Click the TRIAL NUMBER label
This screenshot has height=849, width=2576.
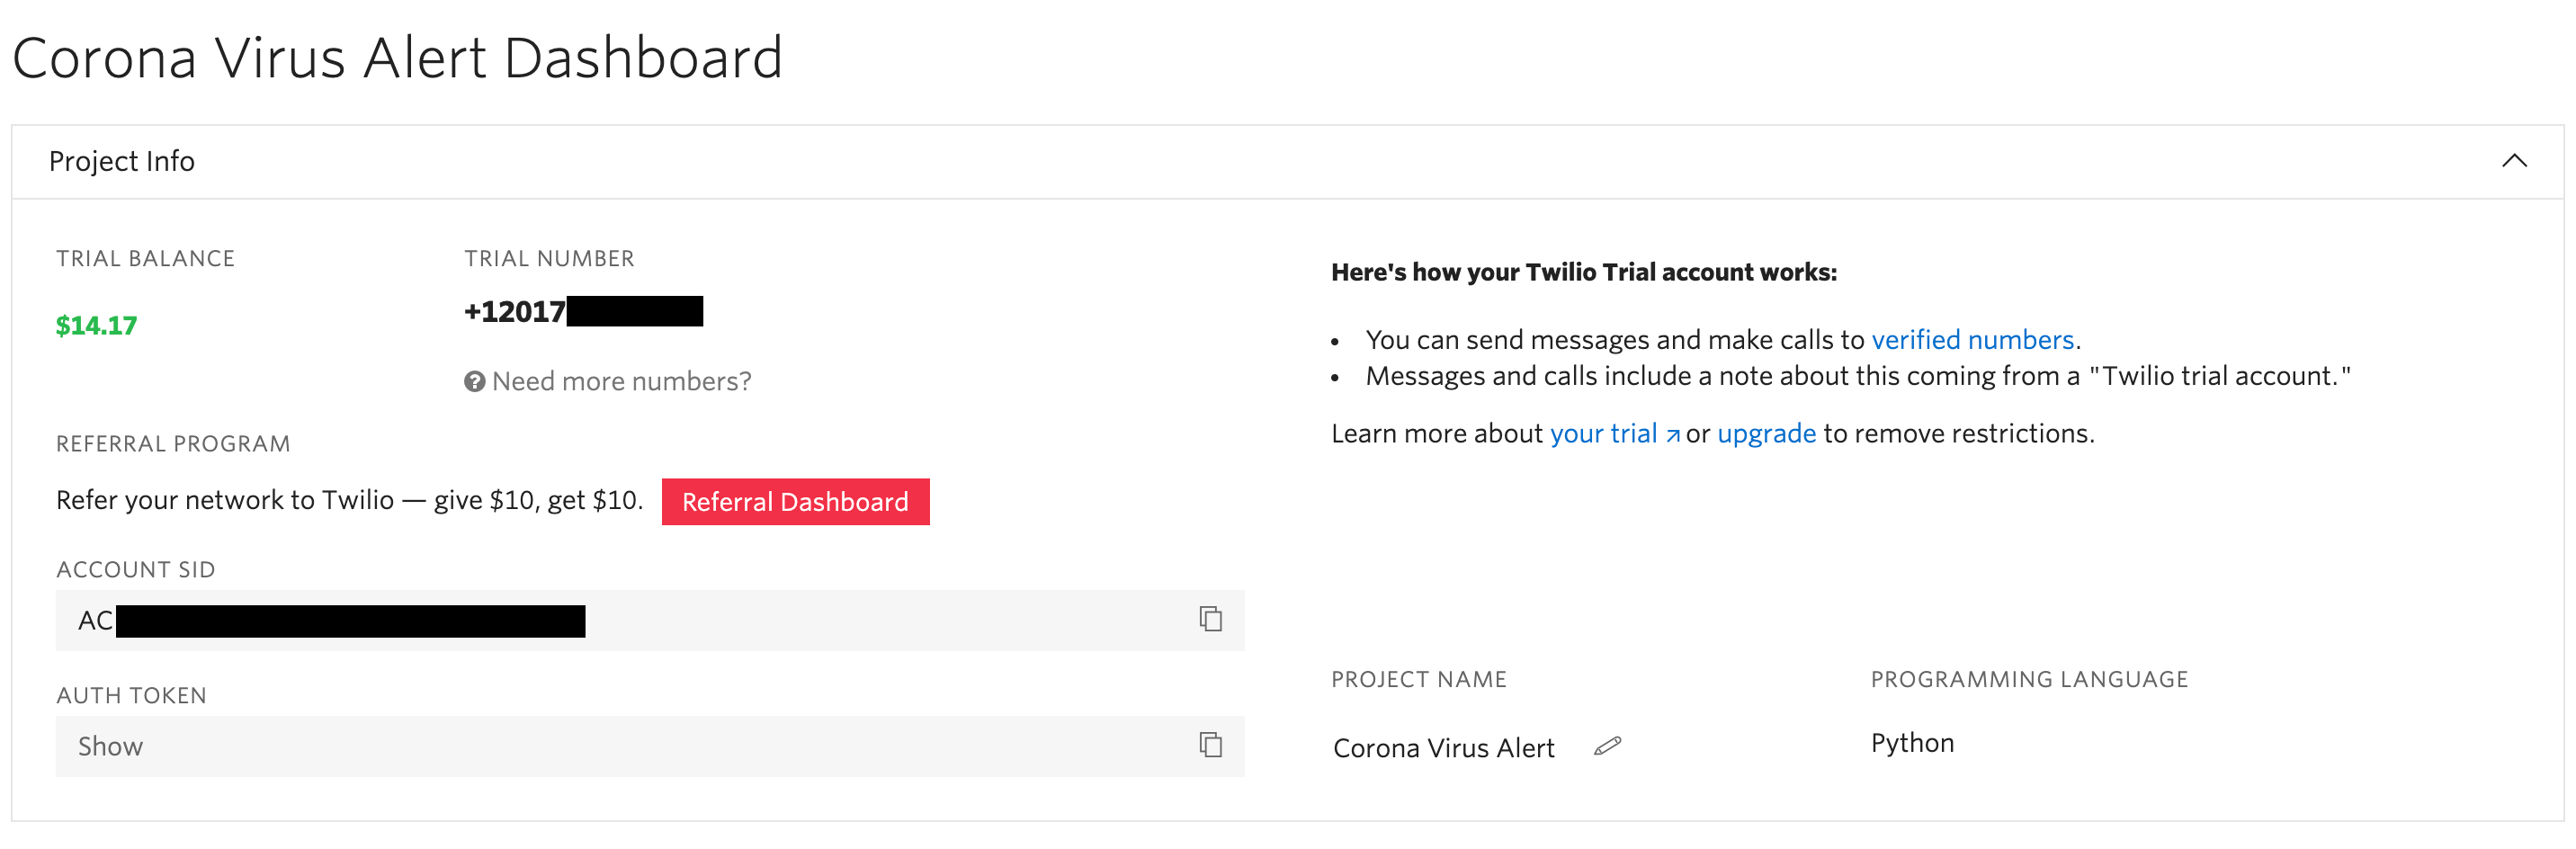click(x=549, y=258)
